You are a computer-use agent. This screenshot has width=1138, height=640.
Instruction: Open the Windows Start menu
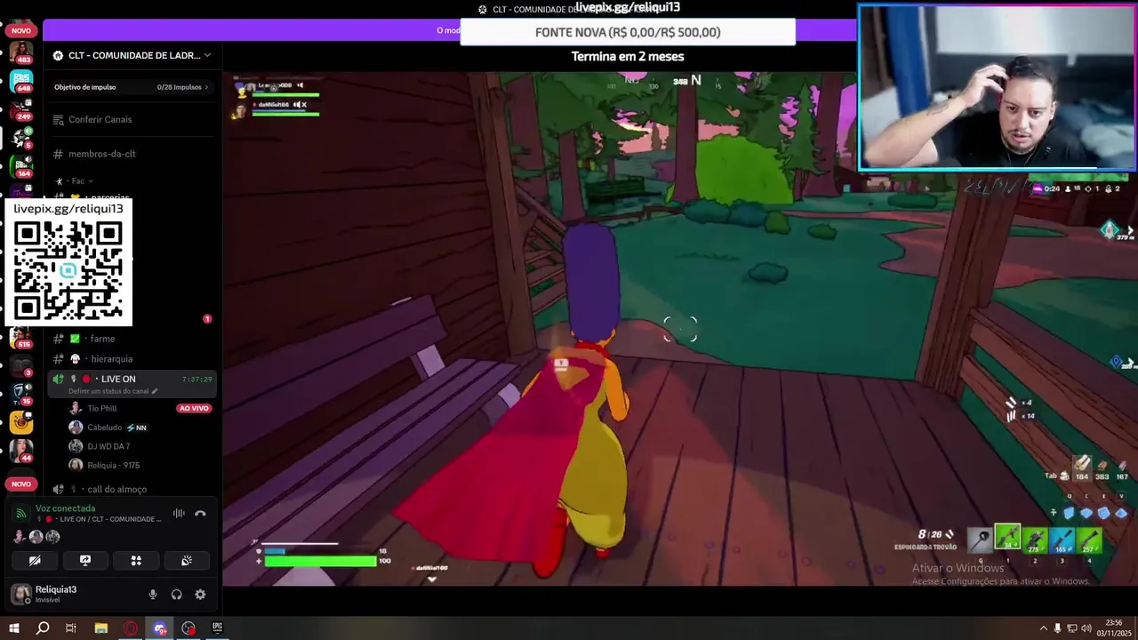point(14,628)
